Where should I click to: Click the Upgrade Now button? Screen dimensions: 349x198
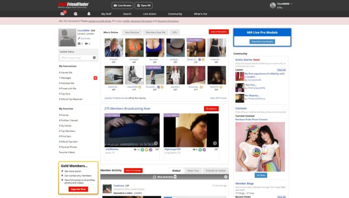[x=78, y=189]
